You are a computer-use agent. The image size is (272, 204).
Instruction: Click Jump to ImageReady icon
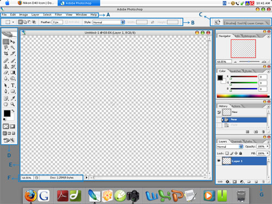(x=9, y=140)
